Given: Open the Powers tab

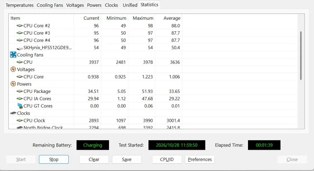Looking at the screenshot, I should tap(94, 5).
